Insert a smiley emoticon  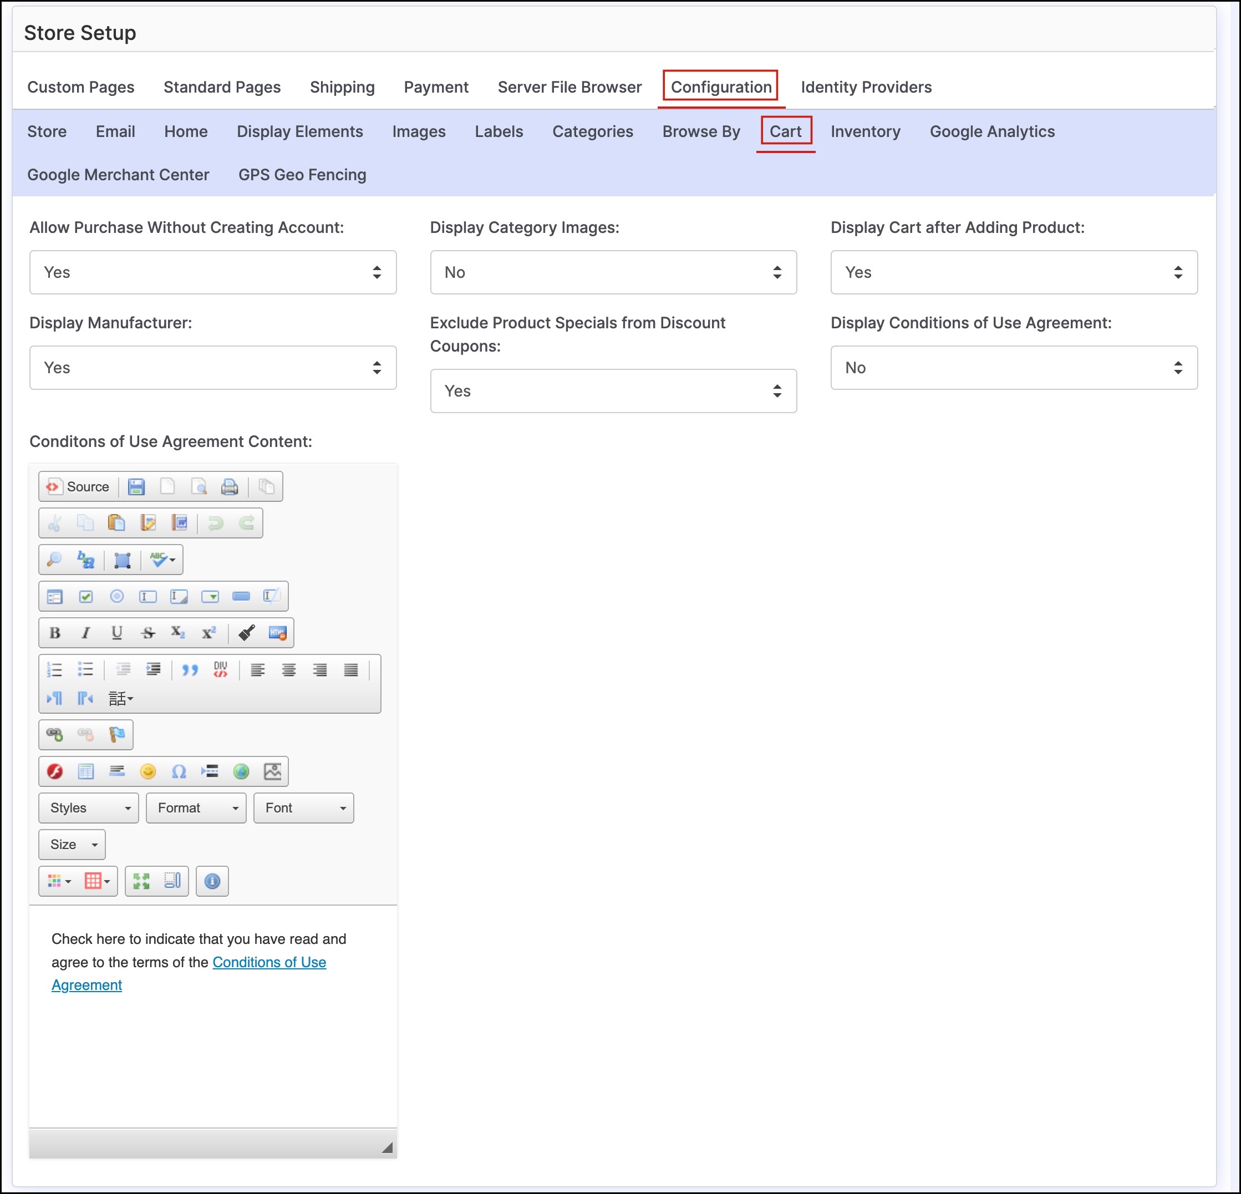point(148,771)
